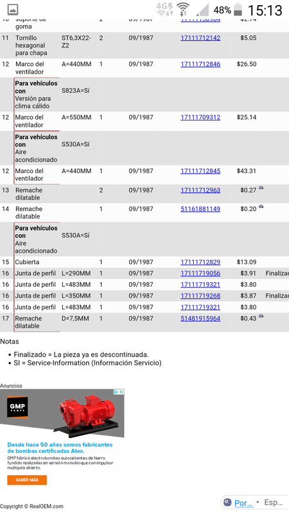This screenshot has width=289, height=513.
Task: Select 'Versión para clima cálido' text
Action: point(33,103)
